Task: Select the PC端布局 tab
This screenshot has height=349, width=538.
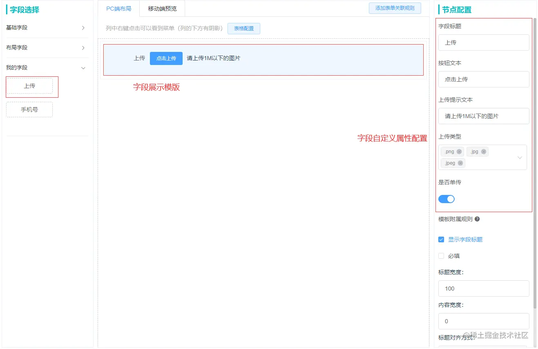Action: [118, 7]
